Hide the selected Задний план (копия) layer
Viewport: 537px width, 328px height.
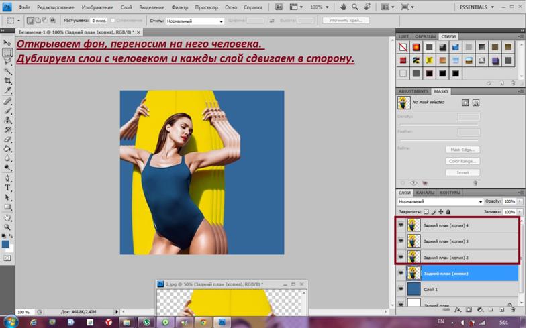tap(401, 273)
